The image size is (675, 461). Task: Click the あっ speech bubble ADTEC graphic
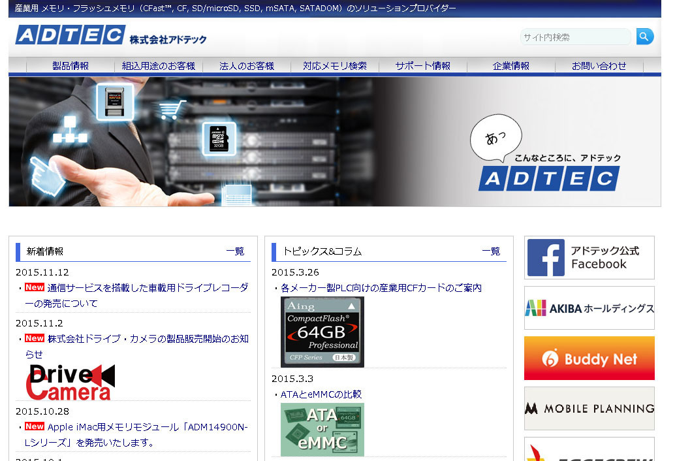[x=495, y=138]
